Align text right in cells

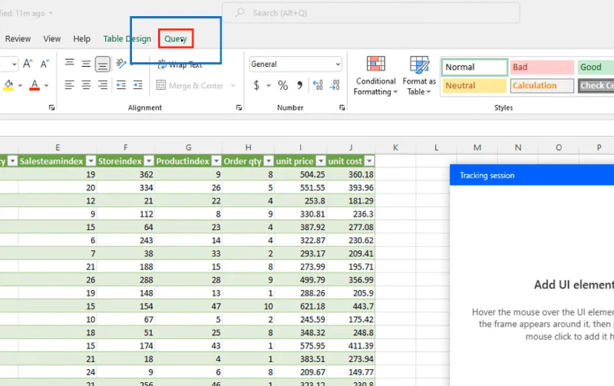coord(103,85)
